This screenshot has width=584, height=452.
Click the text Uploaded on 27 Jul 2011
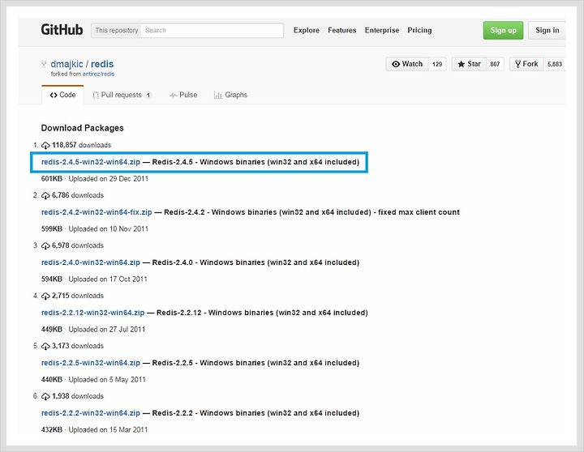[107, 329]
